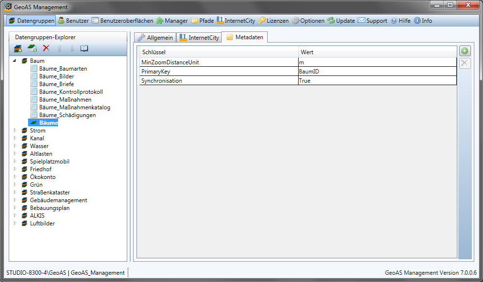483x282 pixels.
Task: Open the Pfade section
Action: click(202, 21)
